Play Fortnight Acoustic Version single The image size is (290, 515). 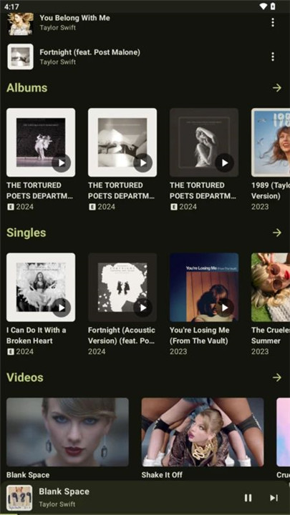point(143,308)
